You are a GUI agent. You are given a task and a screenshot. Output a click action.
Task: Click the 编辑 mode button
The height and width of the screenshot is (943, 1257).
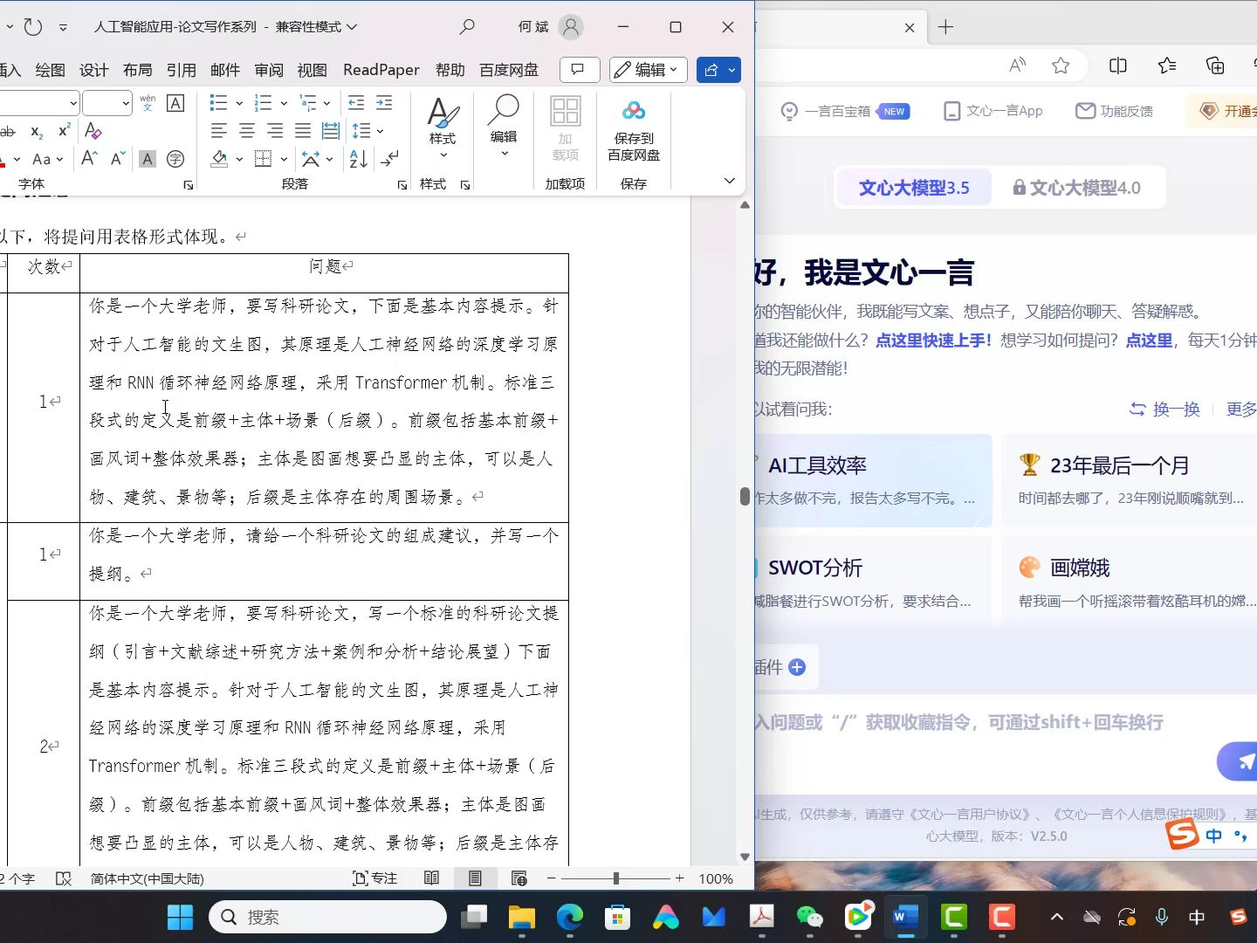click(649, 70)
